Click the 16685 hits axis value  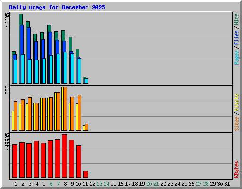(7, 20)
